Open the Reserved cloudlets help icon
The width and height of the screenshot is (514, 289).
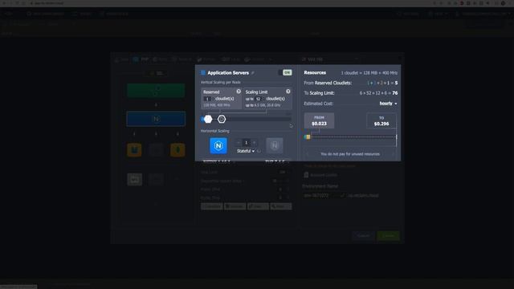point(239,92)
